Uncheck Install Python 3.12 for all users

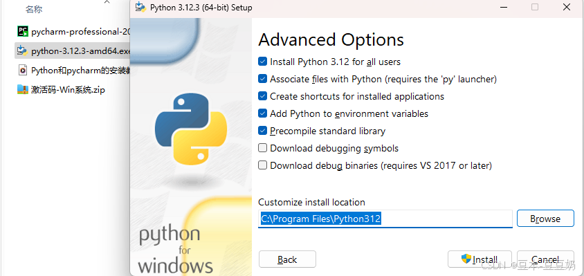(262, 62)
